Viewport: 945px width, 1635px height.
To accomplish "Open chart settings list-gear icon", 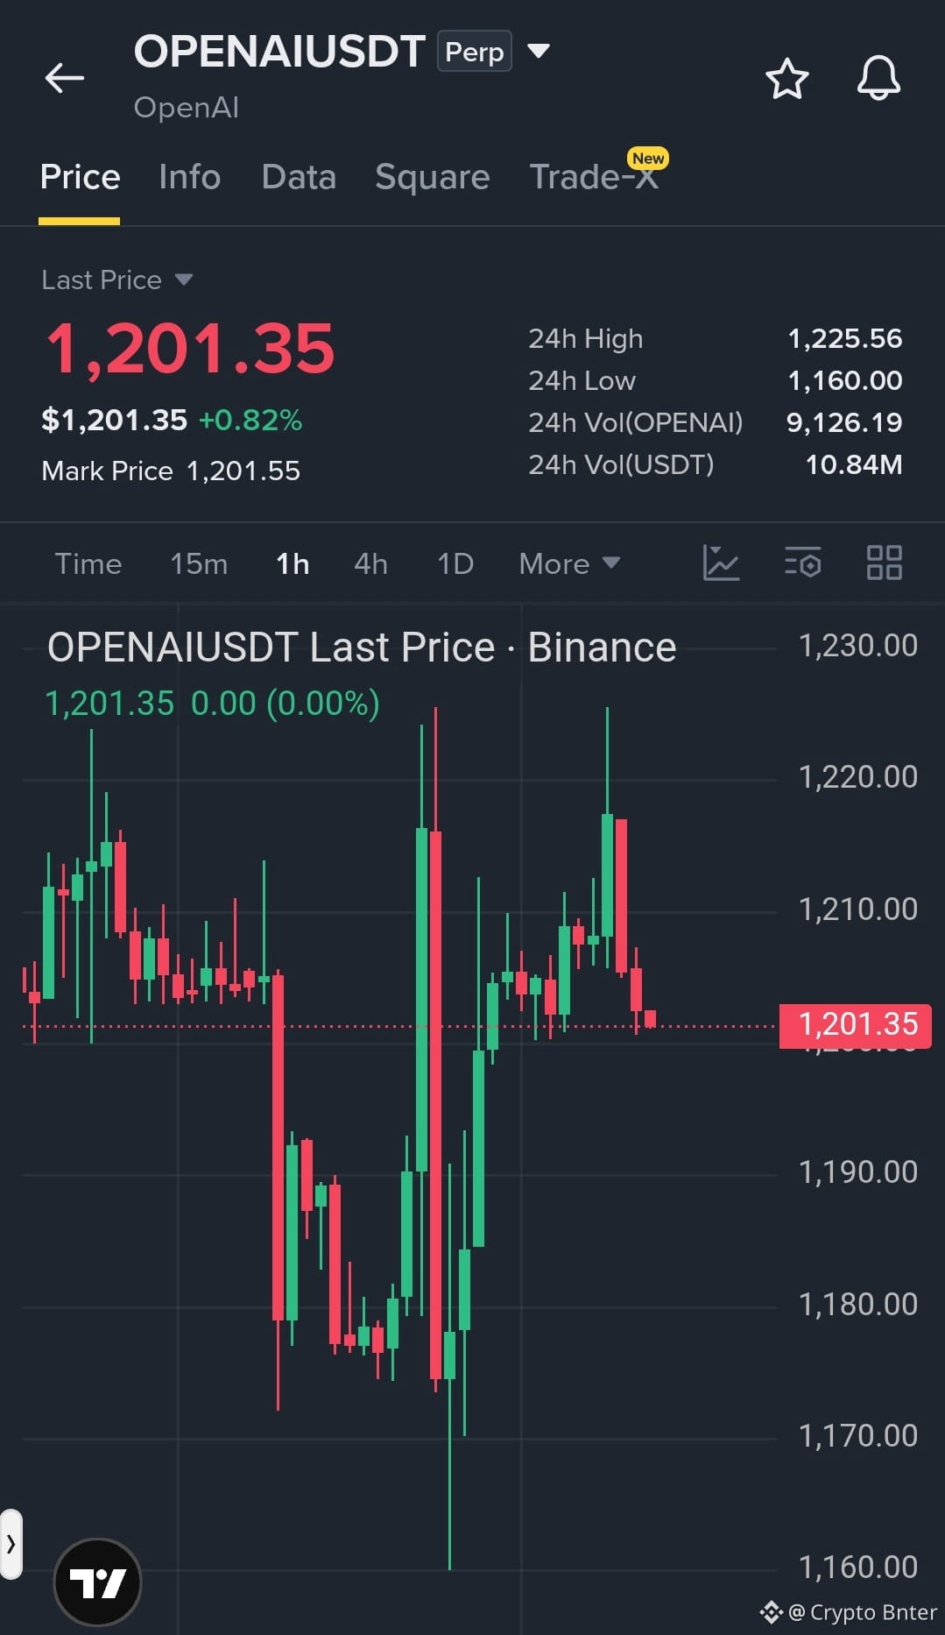I will click(x=802, y=563).
